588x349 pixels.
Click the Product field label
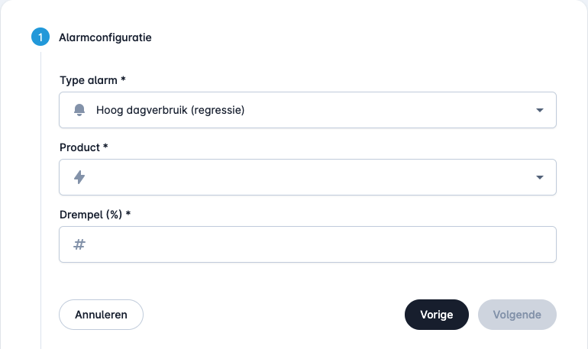pos(79,147)
